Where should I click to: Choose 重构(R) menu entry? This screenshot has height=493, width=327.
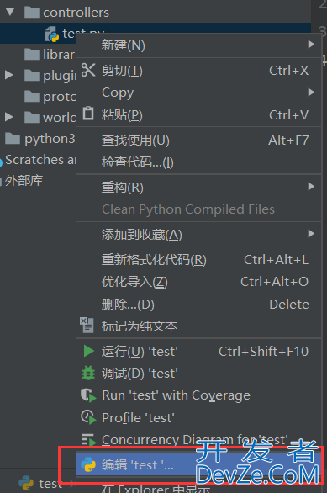click(199, 188)
